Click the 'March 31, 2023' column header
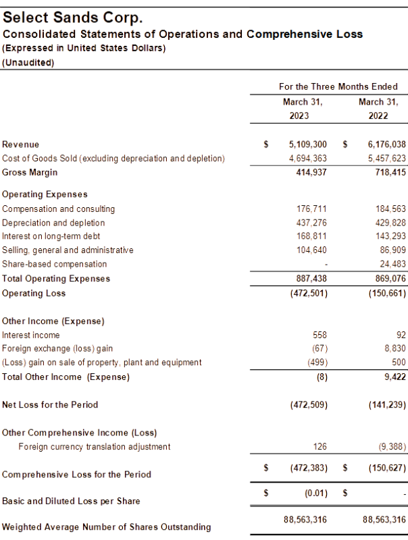The image size is (408, 540). click(x=302, y=109)
